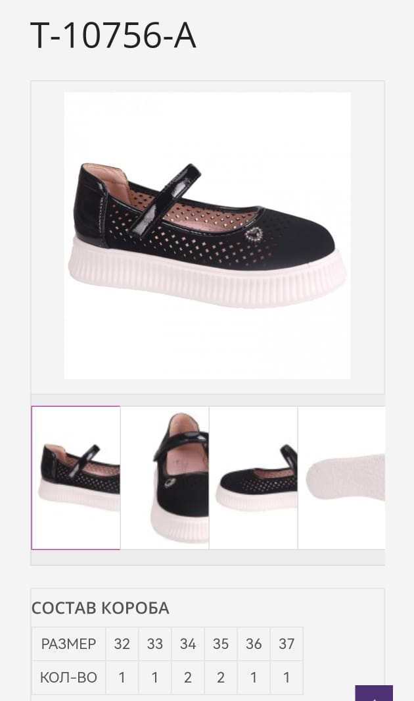Click the СОСТАВ КОРОБА heading

101,608
